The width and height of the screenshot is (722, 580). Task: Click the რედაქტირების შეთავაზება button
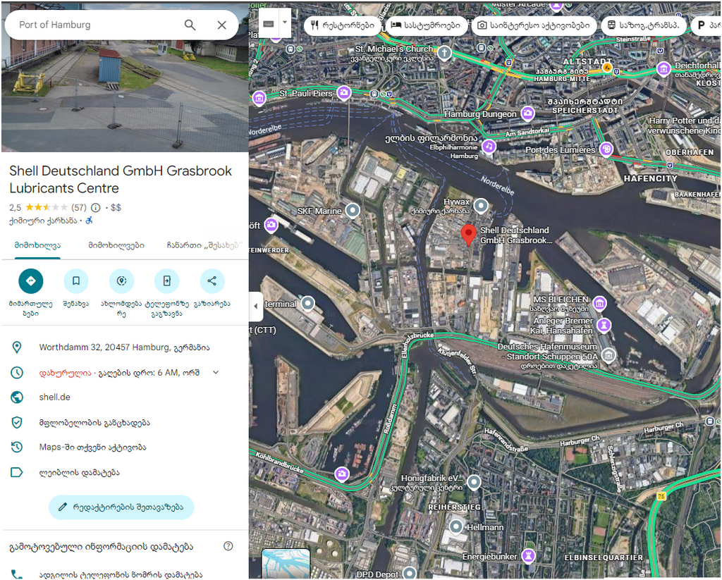pos(121,507)
